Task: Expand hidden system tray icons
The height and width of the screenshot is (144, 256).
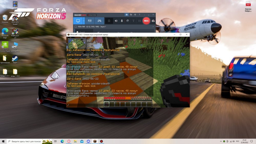Action: tap(221, 141)
